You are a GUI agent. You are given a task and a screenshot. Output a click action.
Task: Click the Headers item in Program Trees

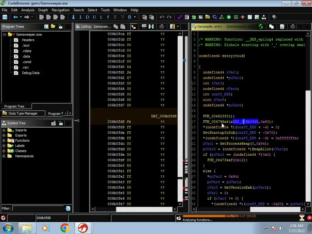tap(28, 40)
